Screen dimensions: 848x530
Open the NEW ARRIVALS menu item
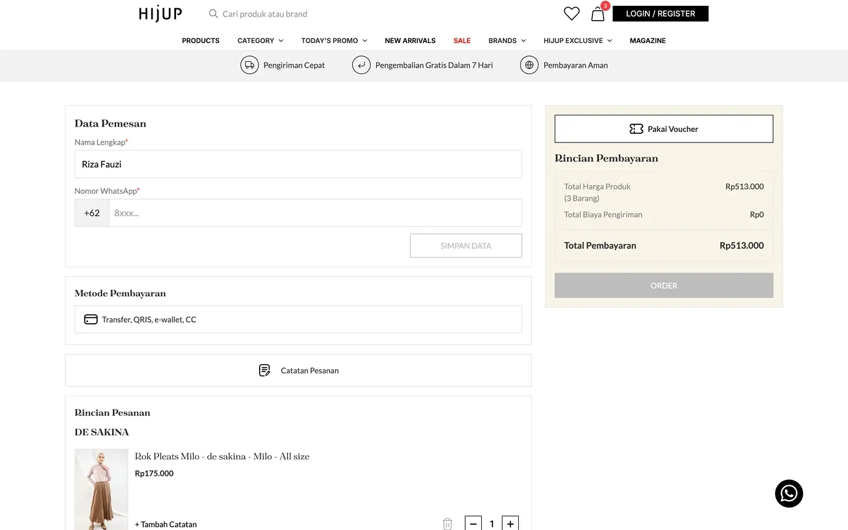[x=410, y=41]
